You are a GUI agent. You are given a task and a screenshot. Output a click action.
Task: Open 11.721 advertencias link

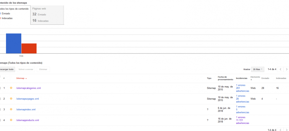click(242, 122)
